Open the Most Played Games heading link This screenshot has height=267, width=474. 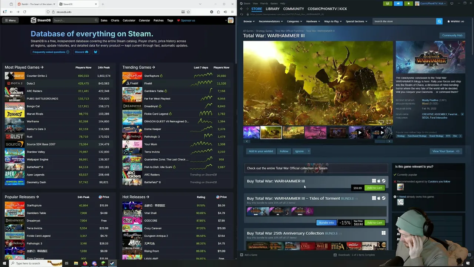(x=24, y=67)
